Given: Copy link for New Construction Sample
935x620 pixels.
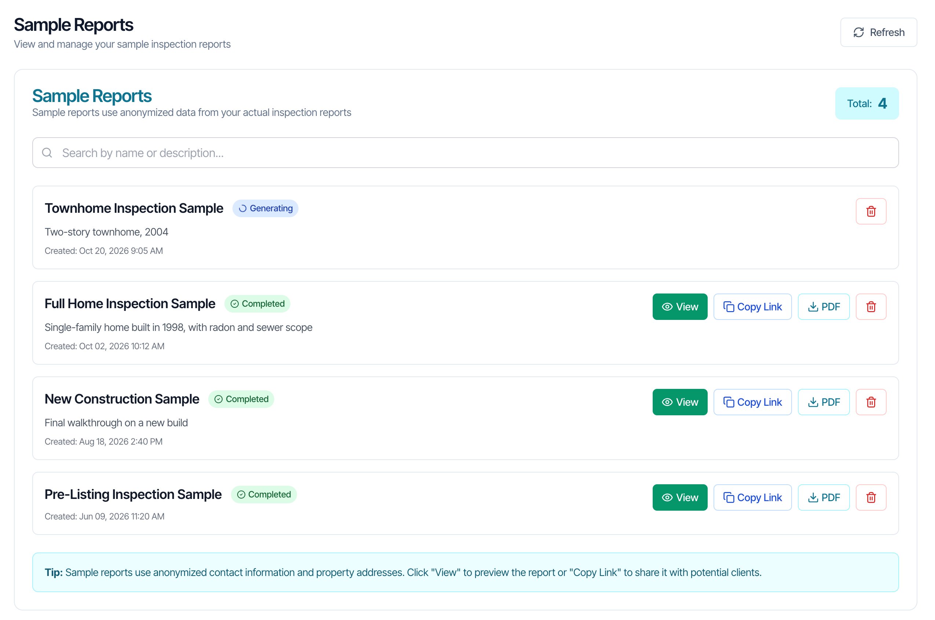Looking at the screenshot, I should tap(752, 402).
